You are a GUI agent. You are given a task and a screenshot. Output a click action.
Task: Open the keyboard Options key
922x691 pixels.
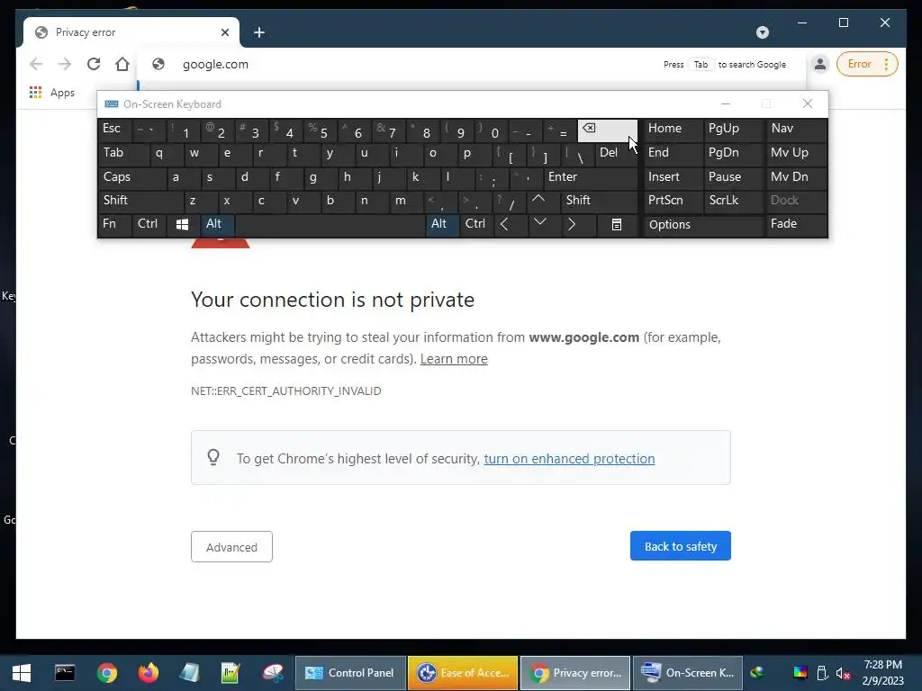(x=703, y=224)
